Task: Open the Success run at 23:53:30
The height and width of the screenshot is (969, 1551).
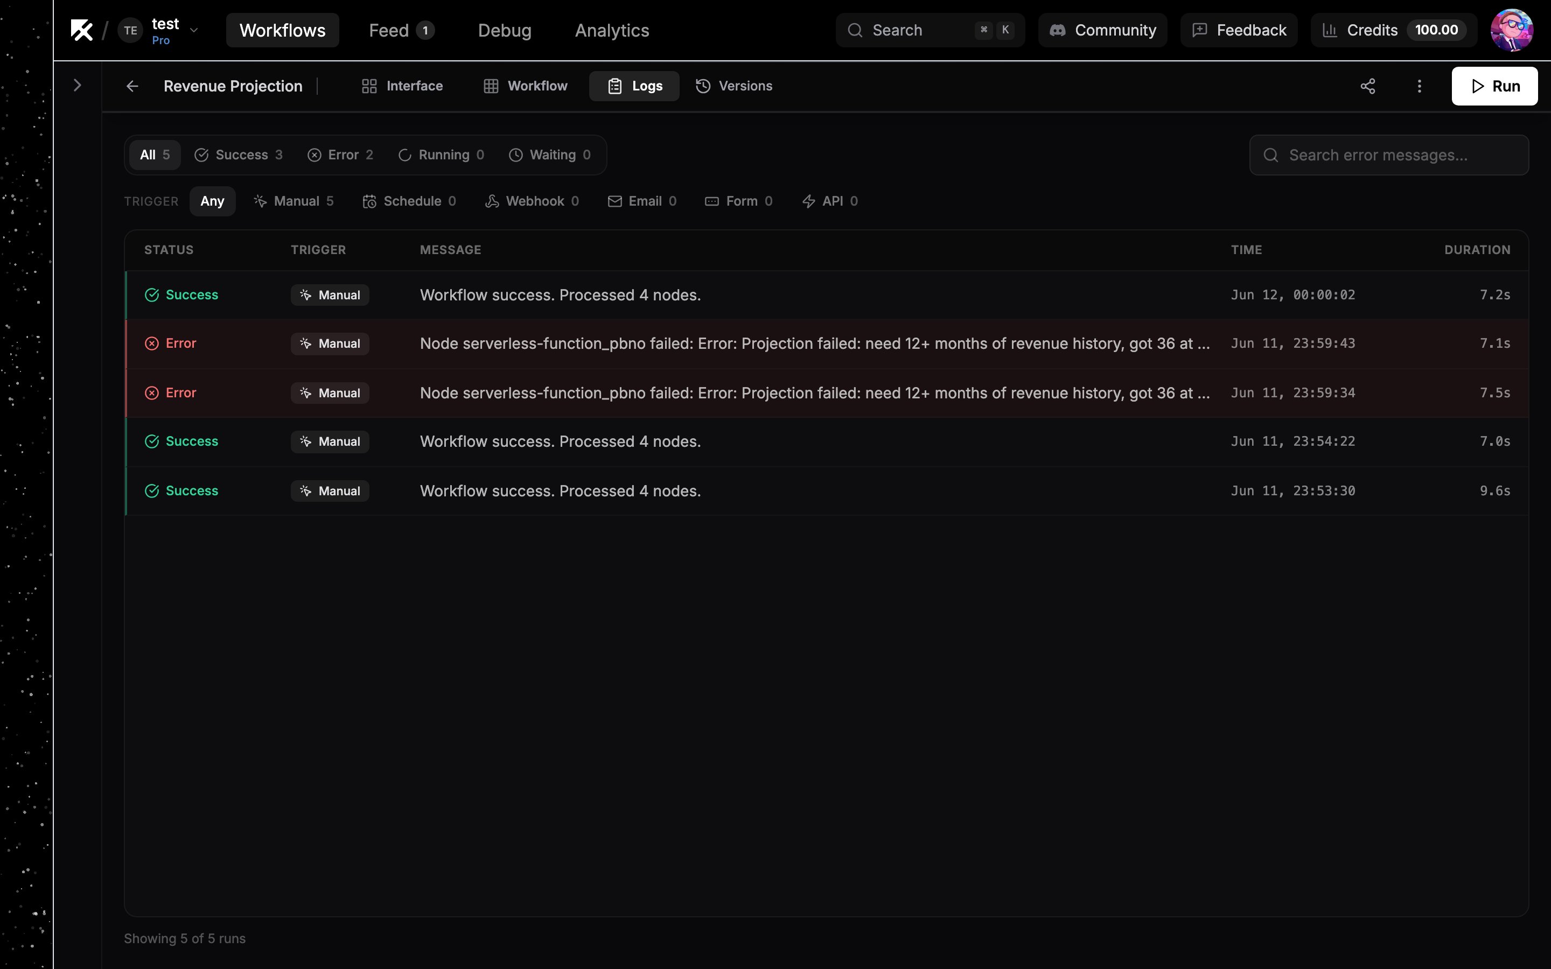Action: coord(827,491)
